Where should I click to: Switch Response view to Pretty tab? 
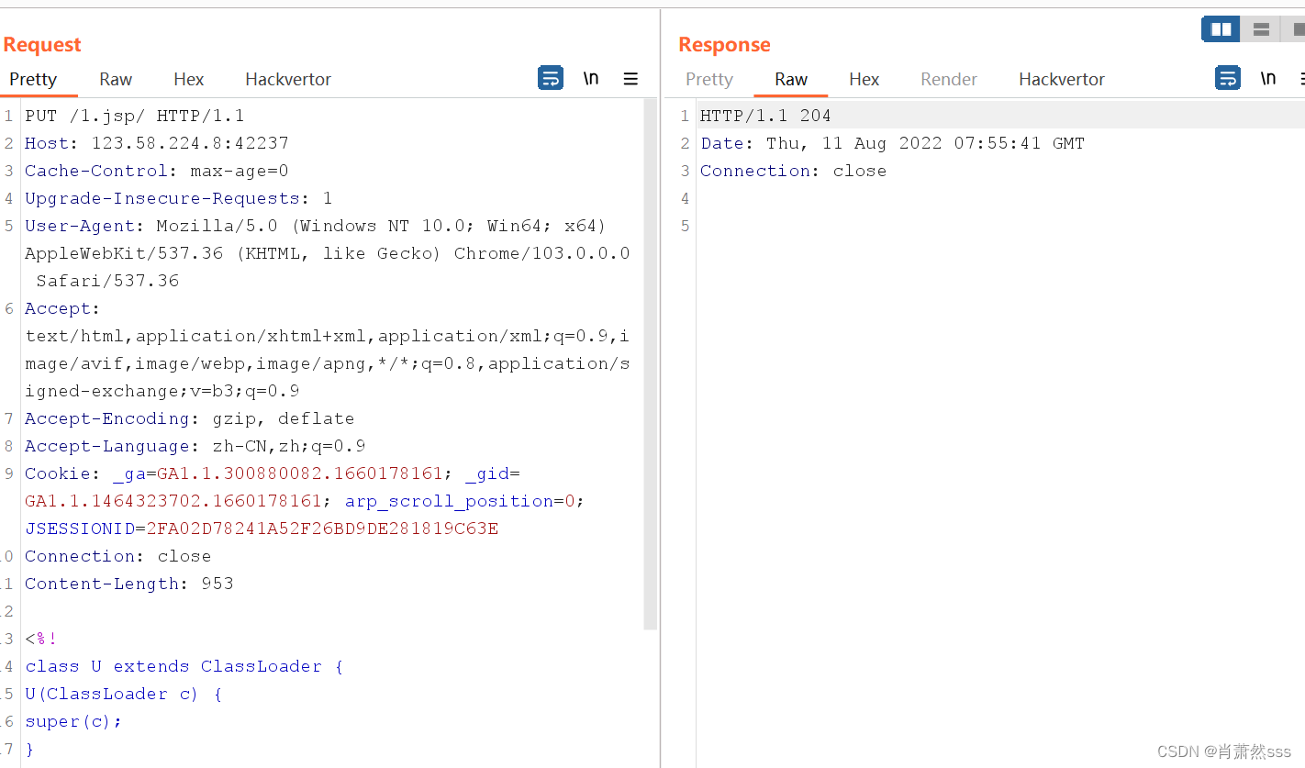point(709,79)
